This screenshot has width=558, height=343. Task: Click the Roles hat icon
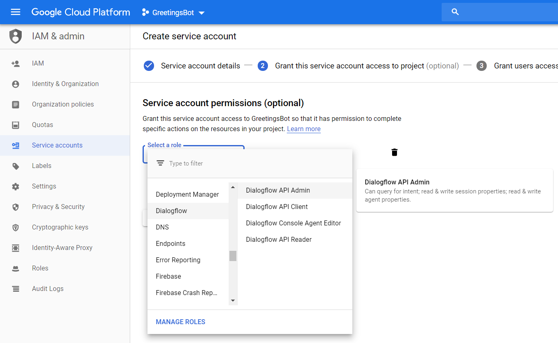16,268
